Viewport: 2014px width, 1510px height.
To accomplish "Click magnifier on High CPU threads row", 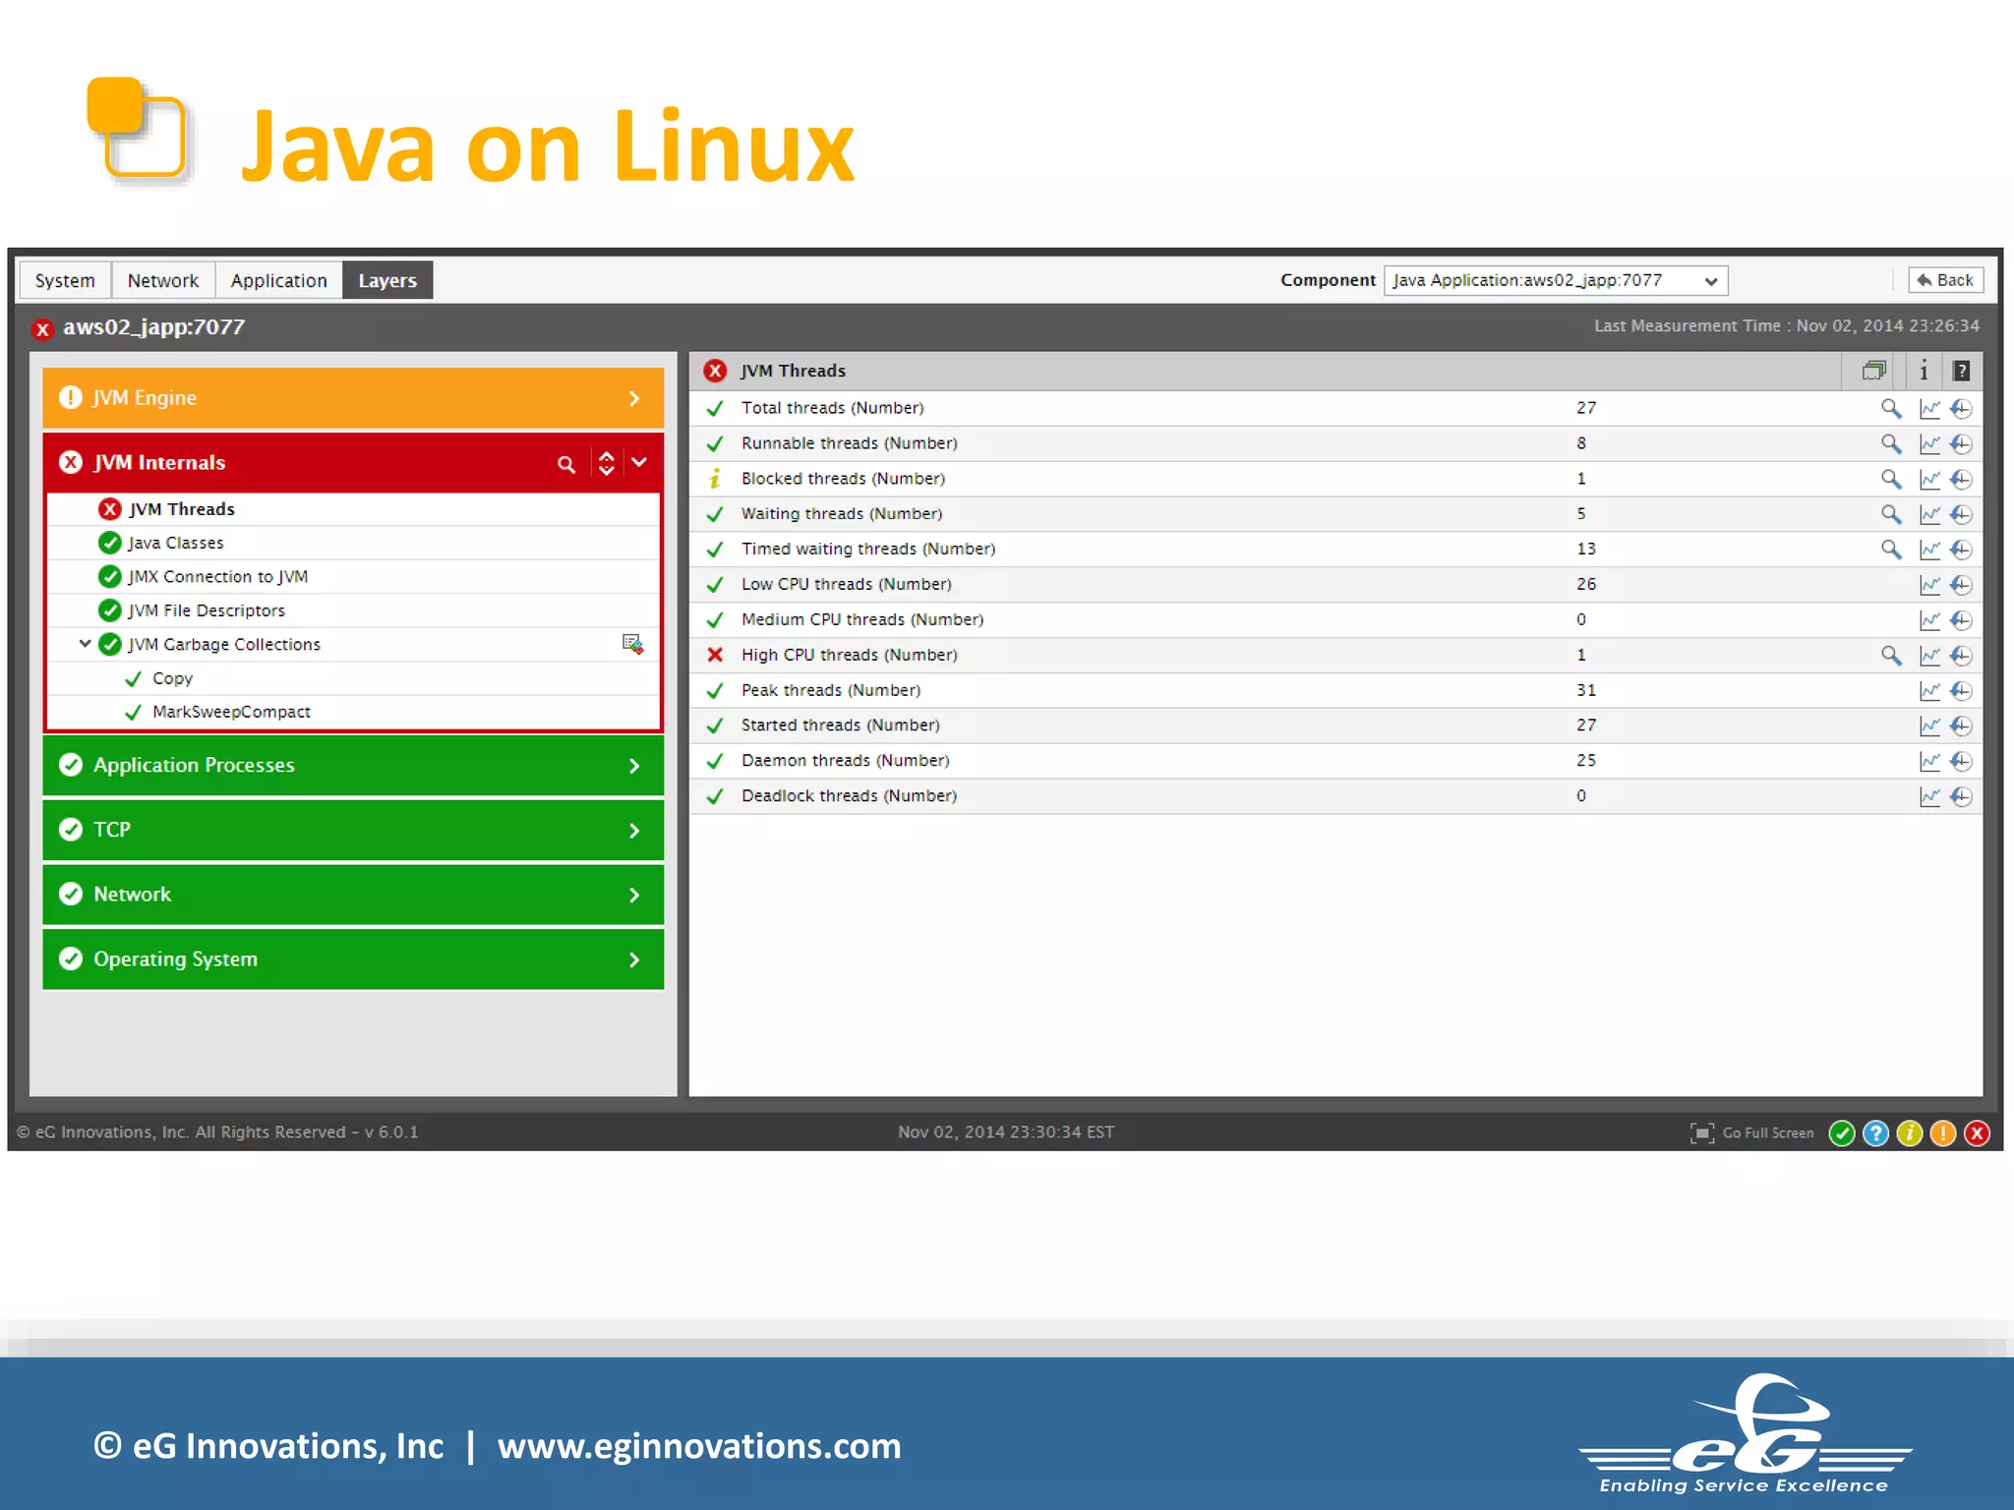I will (1890, 655).
